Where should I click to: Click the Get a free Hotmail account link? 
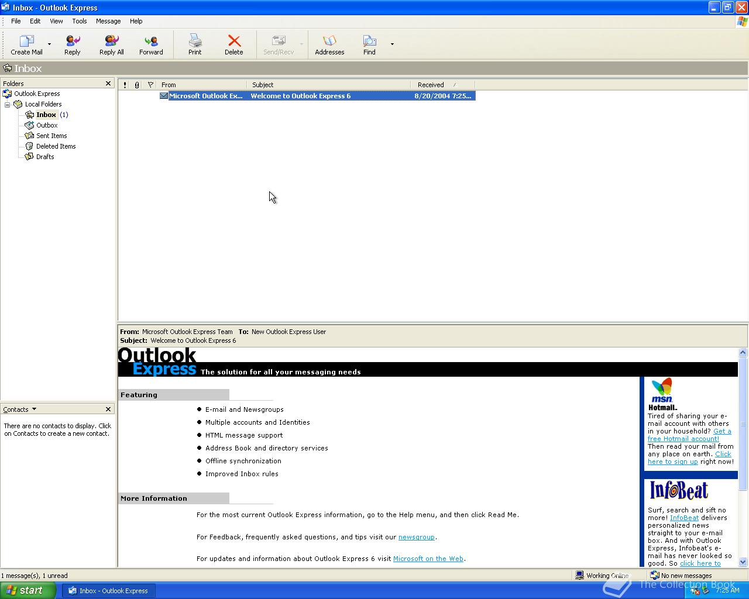pyautogui.click(x=689, y=435)
